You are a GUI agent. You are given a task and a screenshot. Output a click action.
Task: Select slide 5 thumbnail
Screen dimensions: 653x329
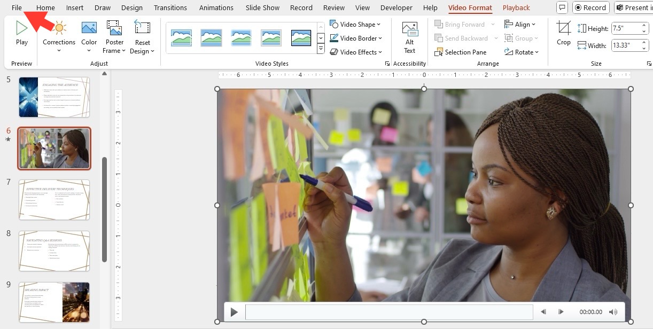coord(54,97)
